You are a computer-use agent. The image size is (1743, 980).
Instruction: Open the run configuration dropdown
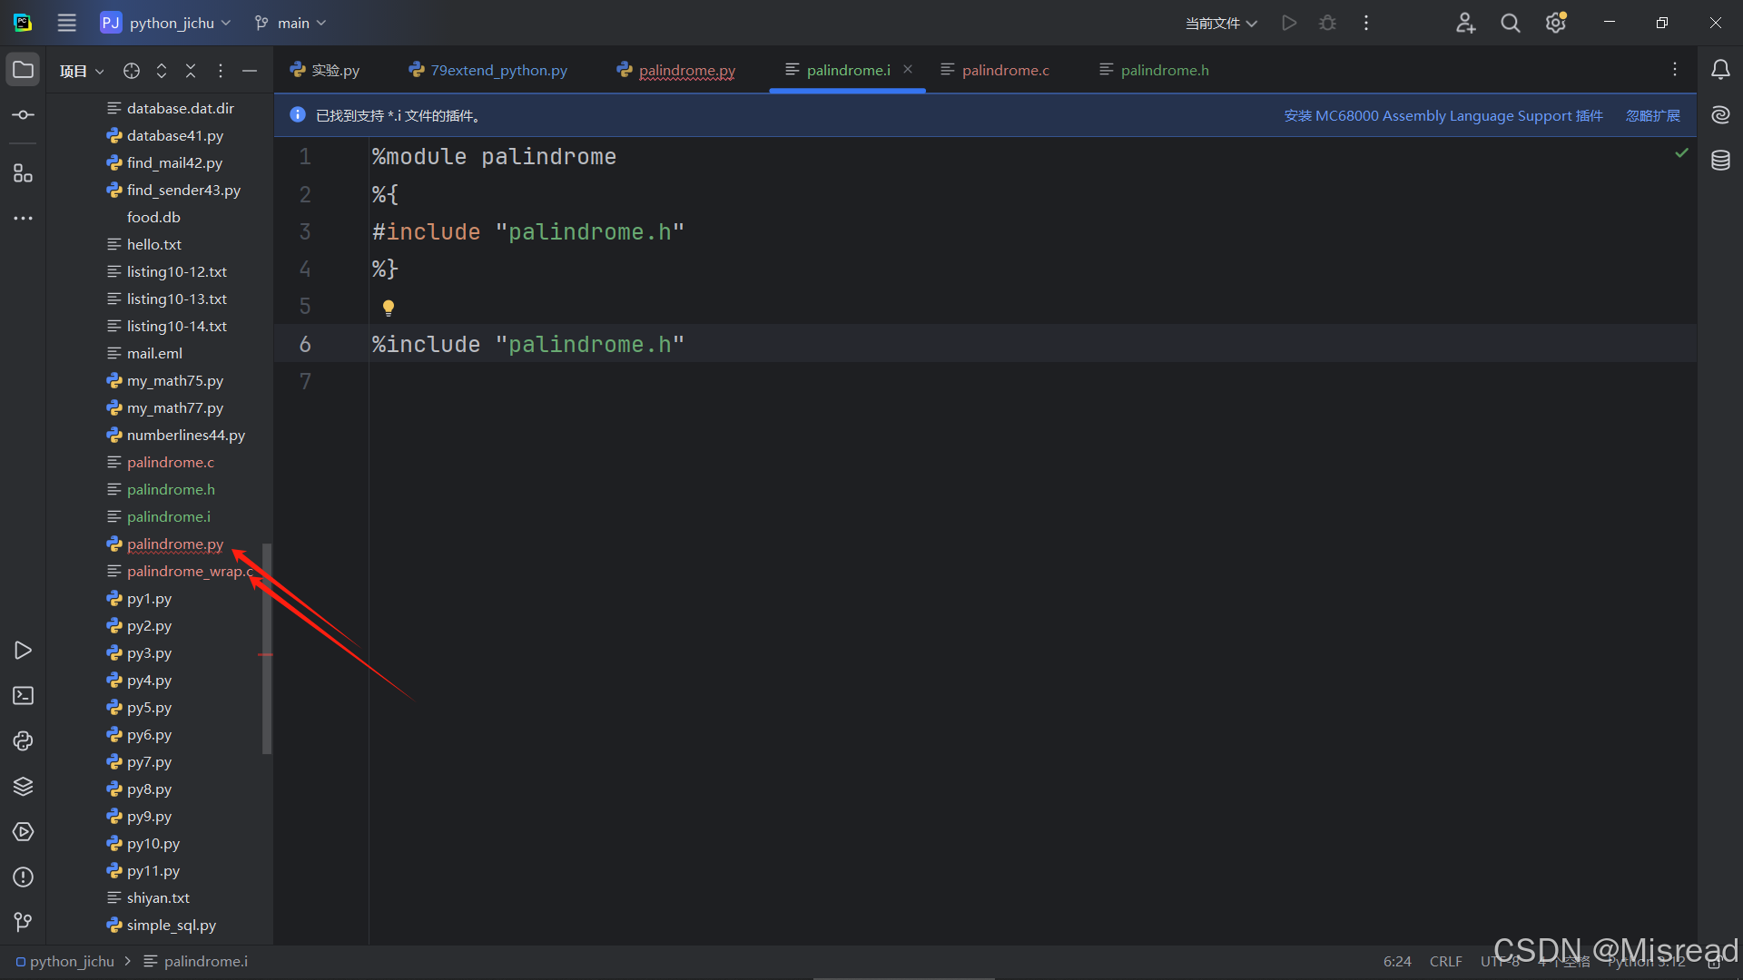coord(1221,24)
